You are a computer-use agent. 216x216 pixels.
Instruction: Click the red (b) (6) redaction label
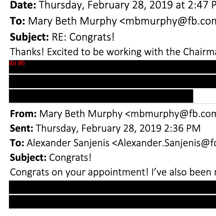point(17,63)
